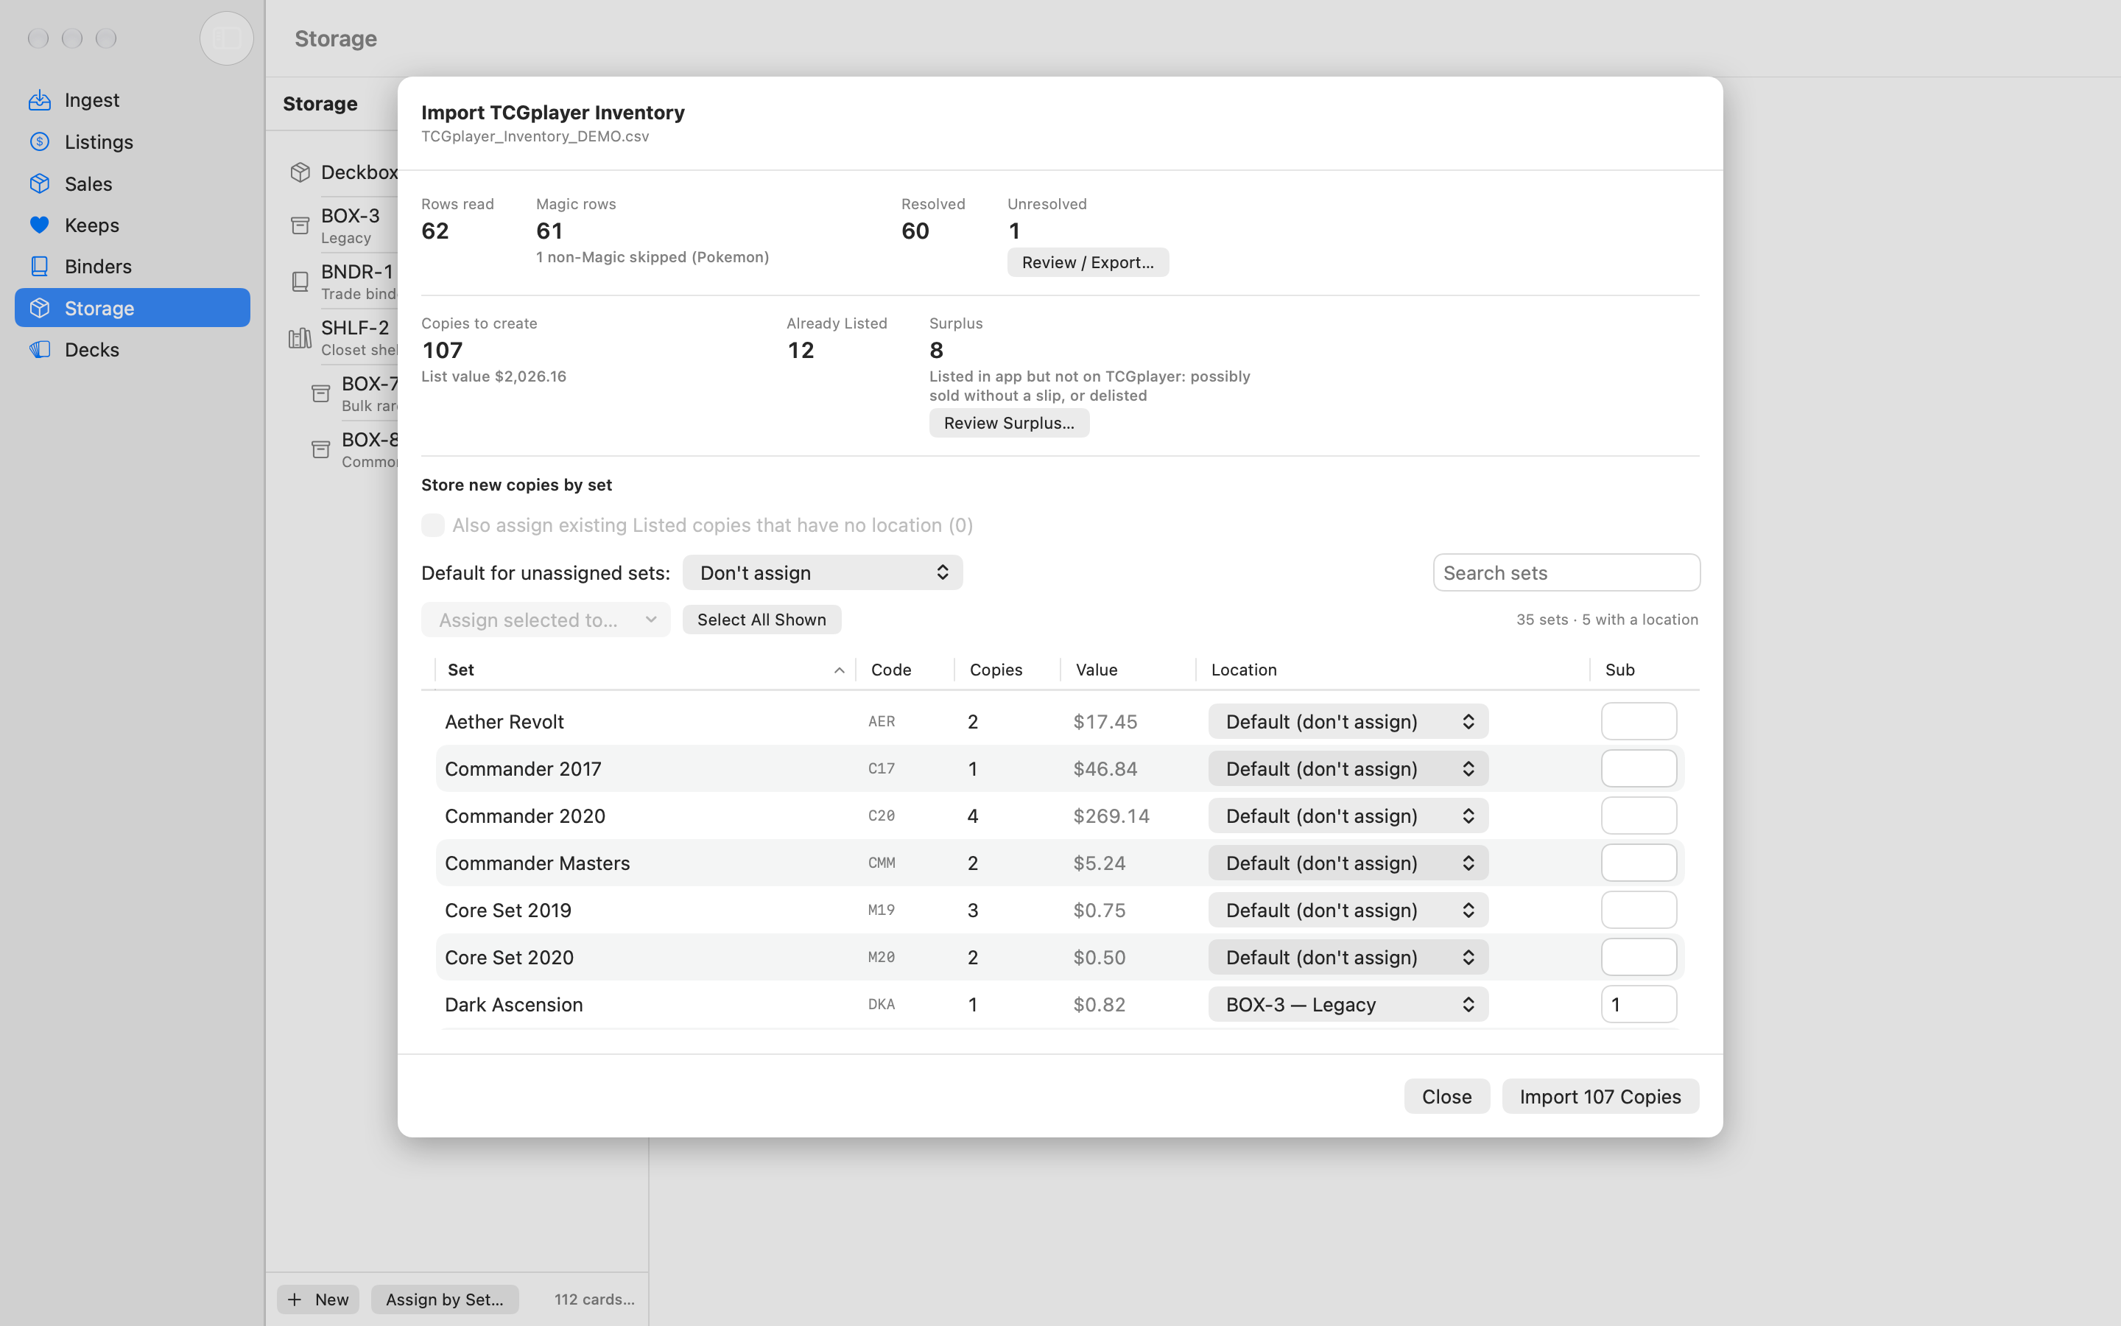Viewport: 2121px width, 1326px height.
Task: Click the Listings dollar-coin icon
Action: [x=40, y=141]
